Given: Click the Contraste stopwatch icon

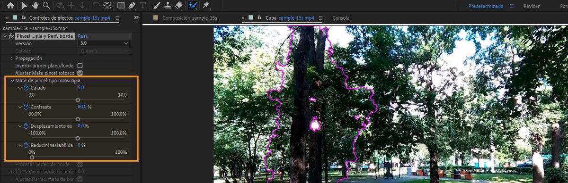Looking at the screenshot, I should click(x=26, y=107).
